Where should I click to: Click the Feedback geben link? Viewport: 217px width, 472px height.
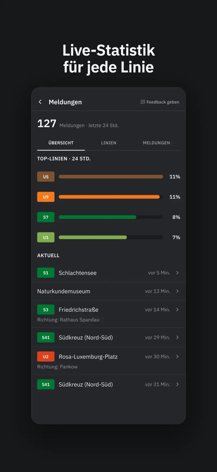pyautogui.click(x=160, y=102)
